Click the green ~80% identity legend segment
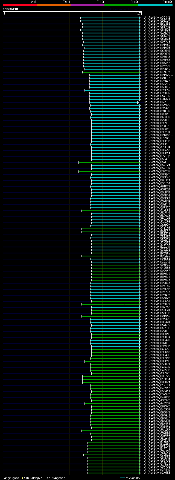 [121, 5]
